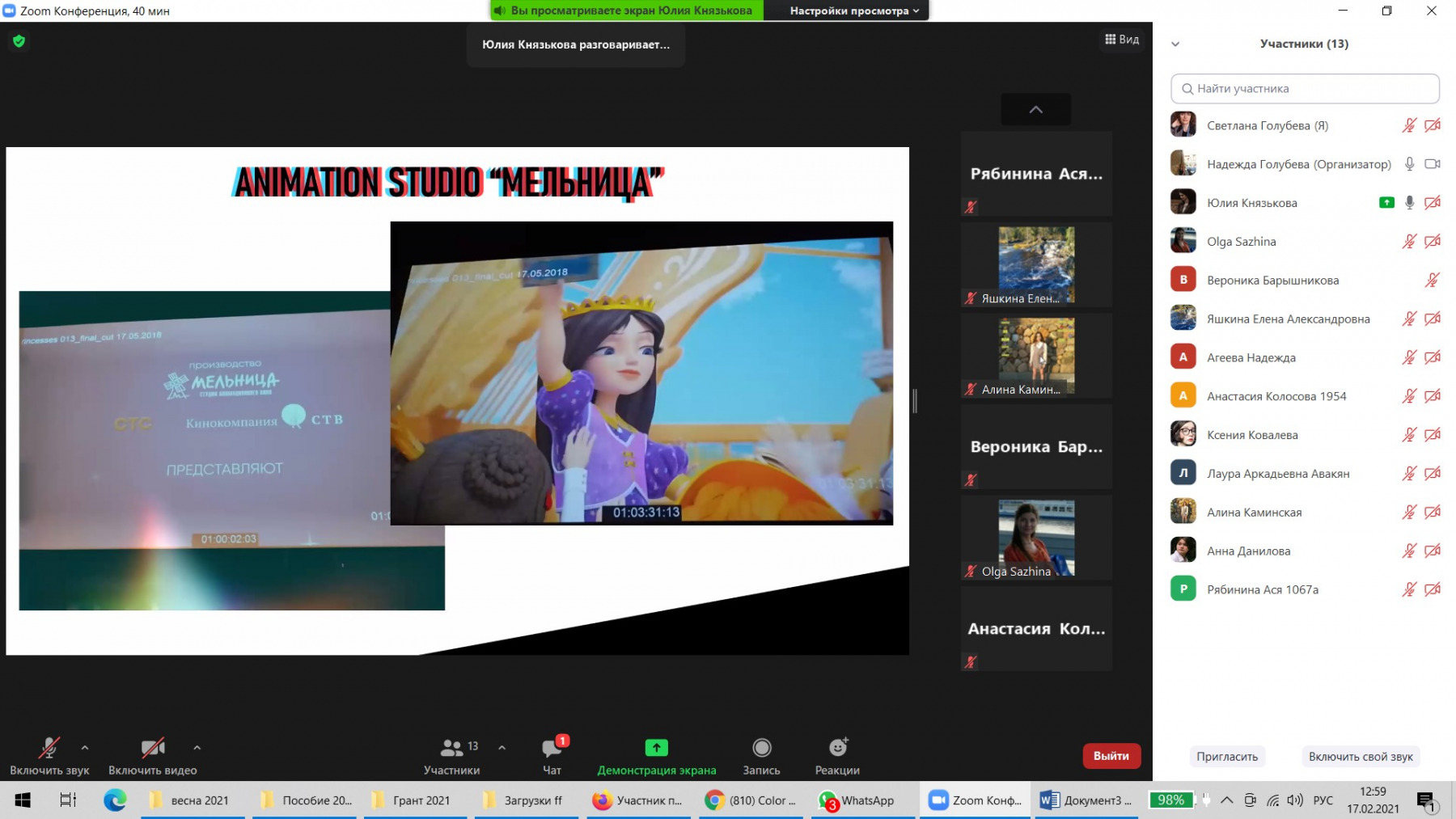
Task: Click green Share Screen (Демонстрация экрана) icon
Action: pos(656,748)
